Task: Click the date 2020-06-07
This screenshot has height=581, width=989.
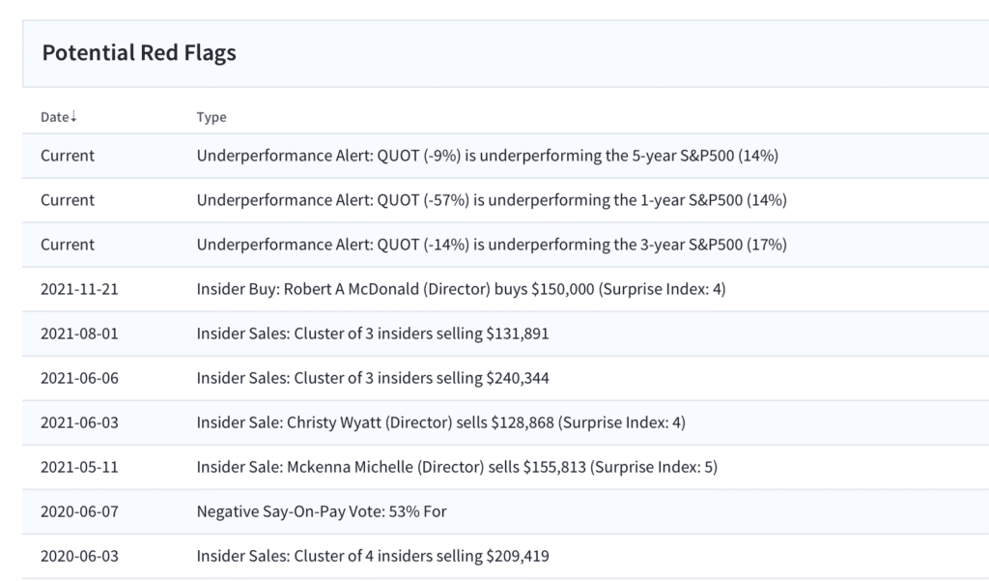Action: pos(79,511)
